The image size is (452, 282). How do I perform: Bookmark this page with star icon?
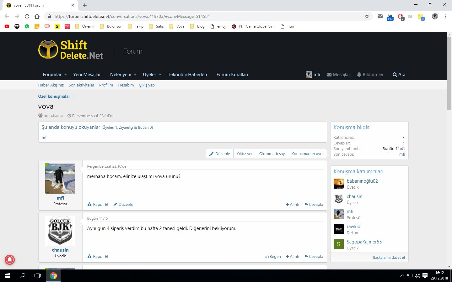(367, 16)
